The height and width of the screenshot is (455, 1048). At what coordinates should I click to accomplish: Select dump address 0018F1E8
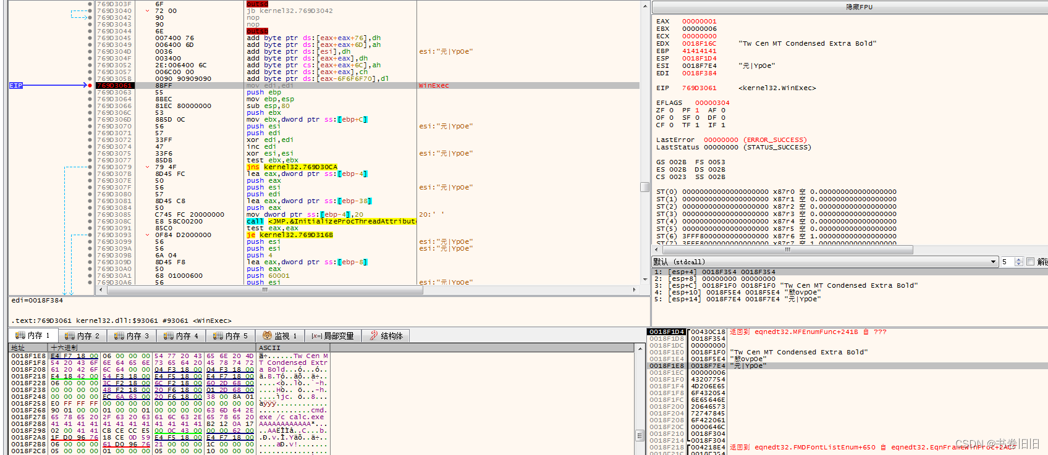[28, 356]
